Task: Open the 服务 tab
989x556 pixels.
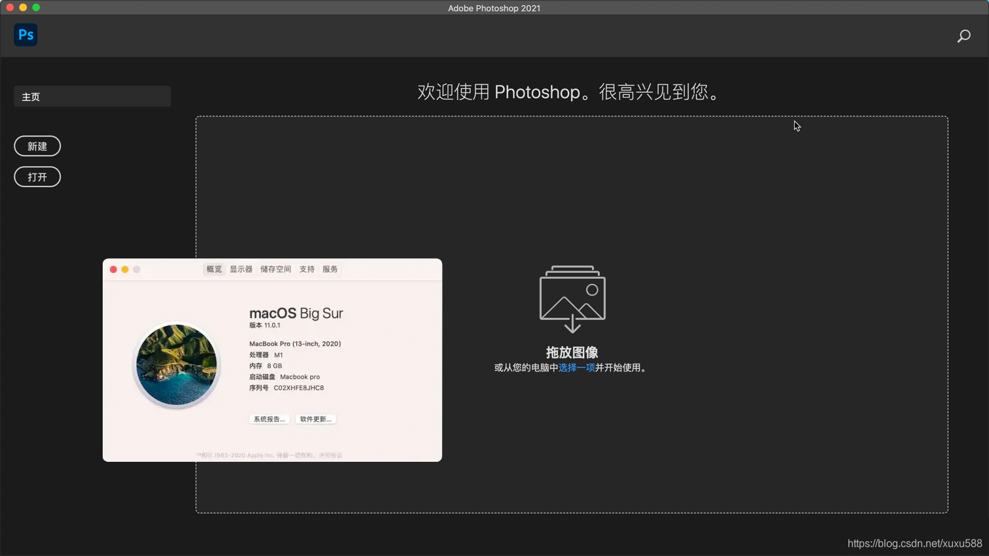Action: [x=330, y=269]
